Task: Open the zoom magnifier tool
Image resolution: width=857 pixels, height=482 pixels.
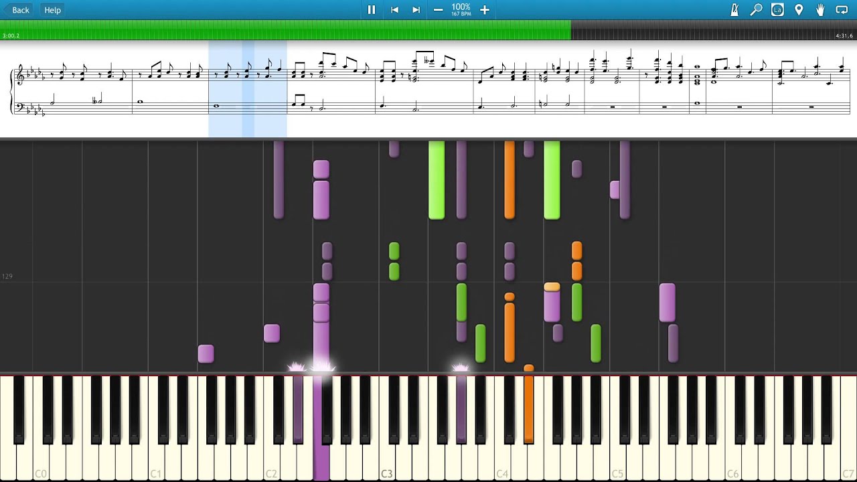Action: [756, 10]
